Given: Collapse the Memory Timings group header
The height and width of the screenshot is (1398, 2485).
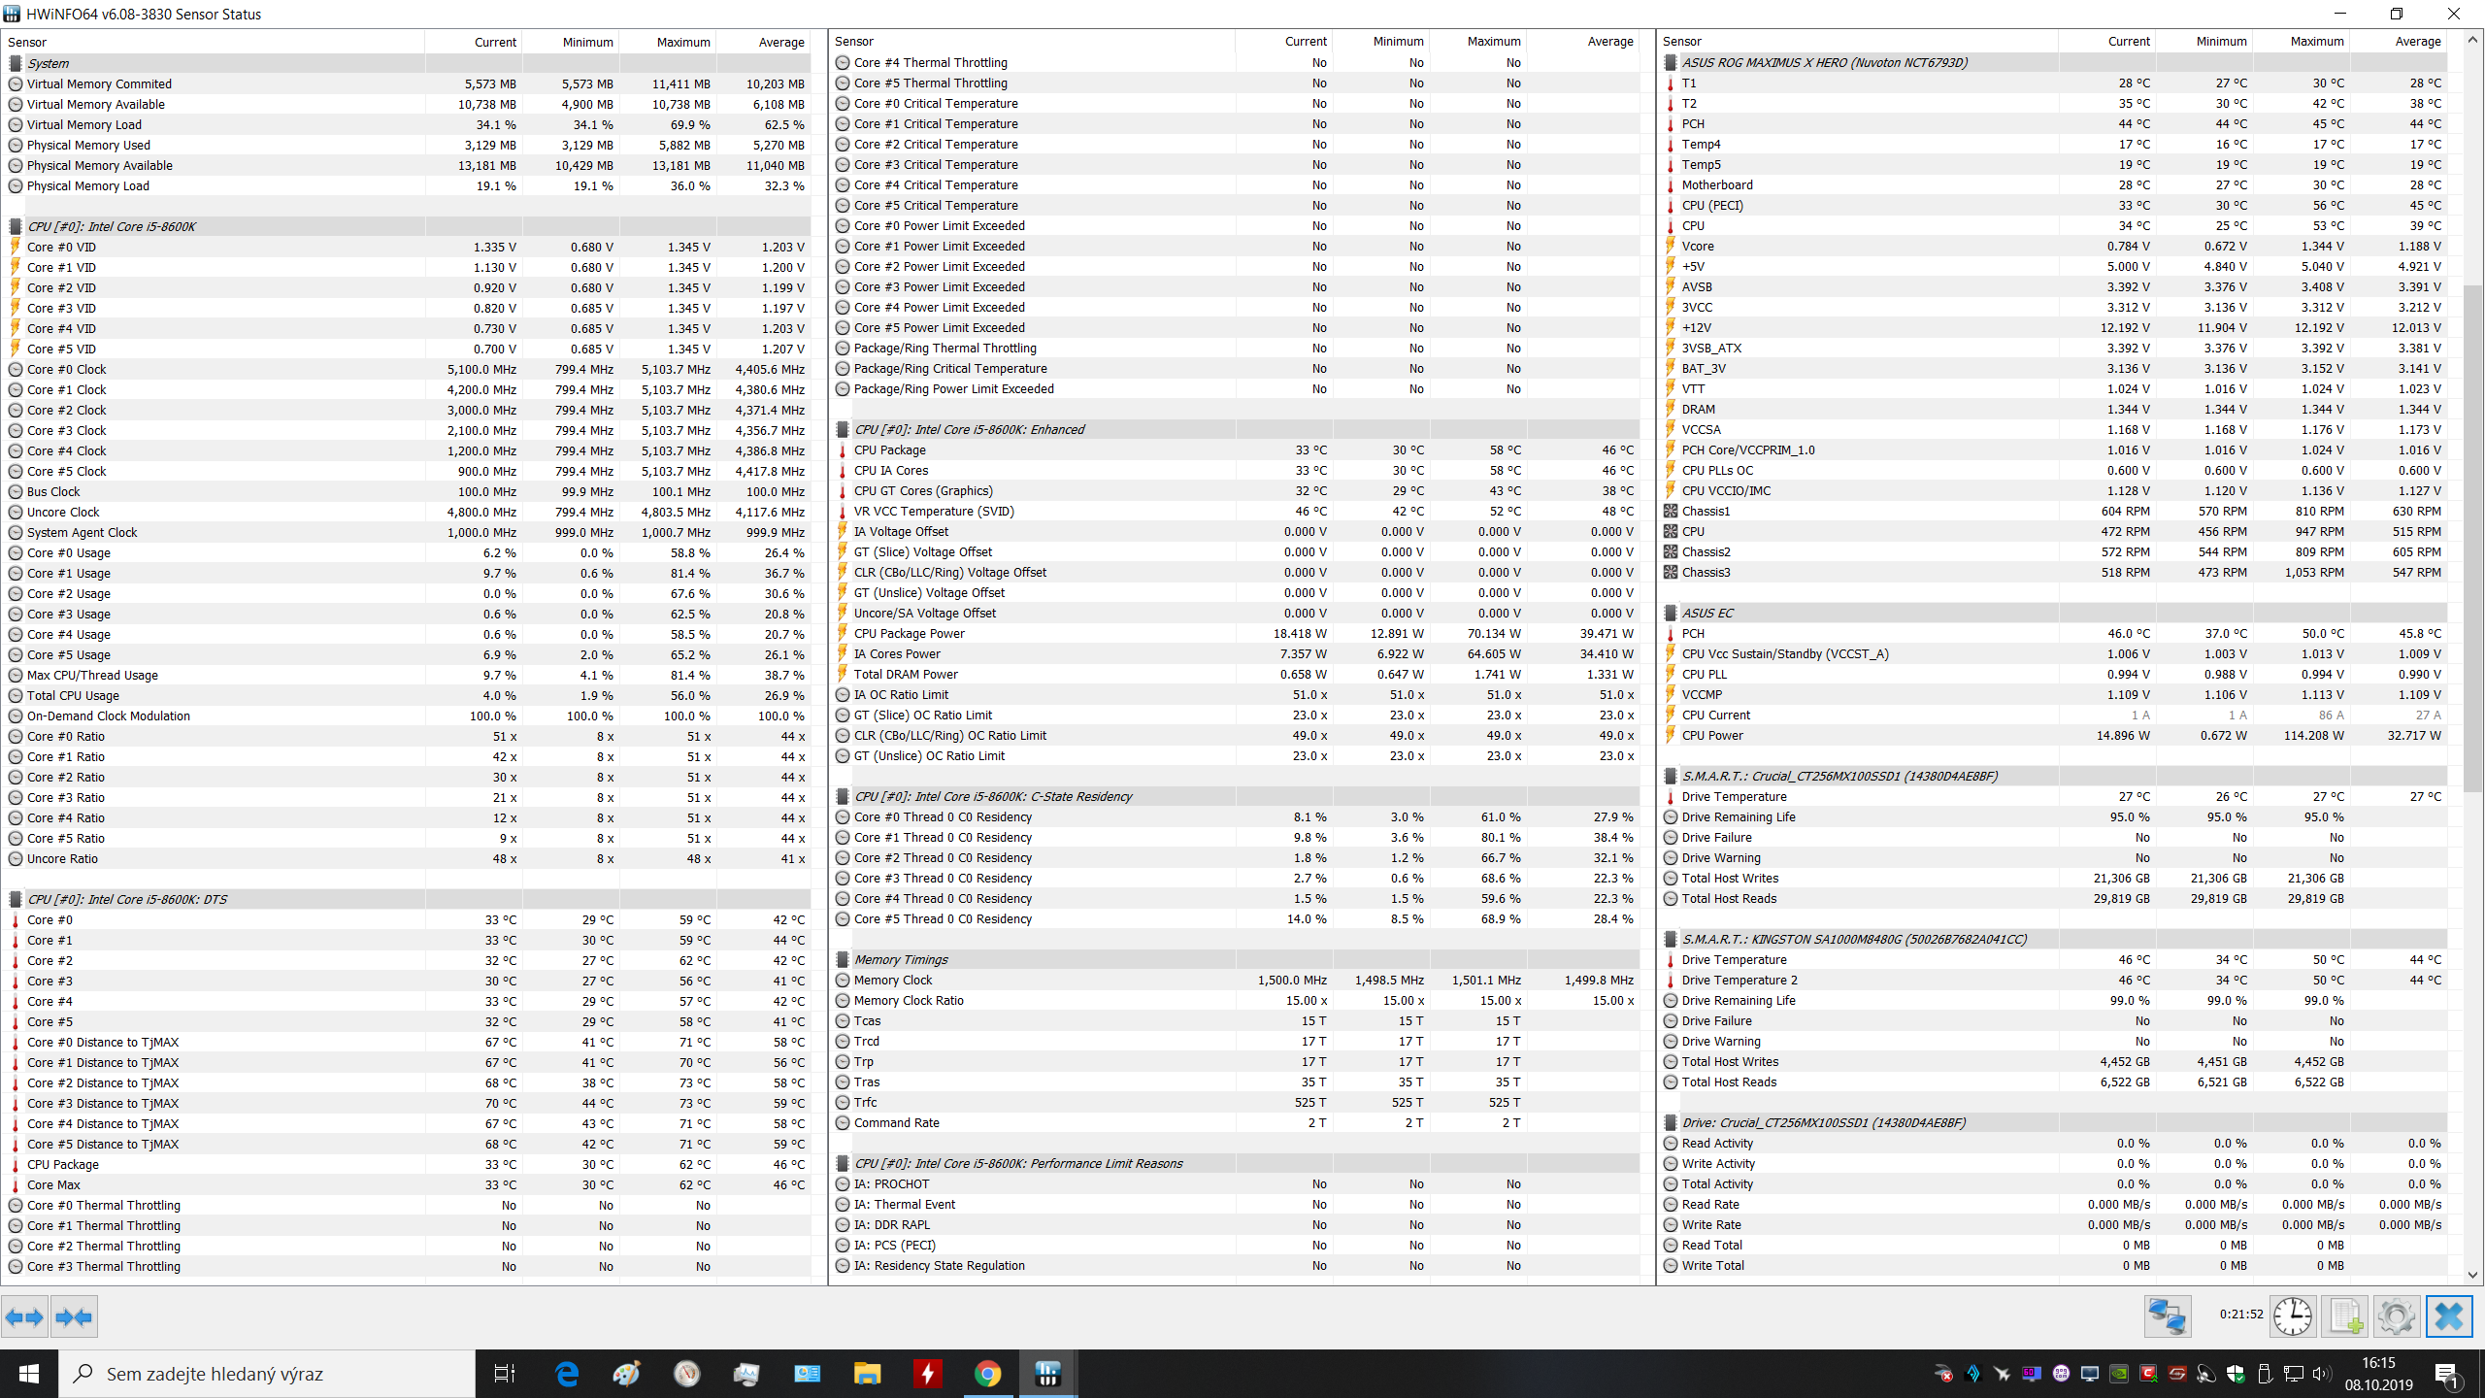Looking at the screenshot, I should point(901,959).
